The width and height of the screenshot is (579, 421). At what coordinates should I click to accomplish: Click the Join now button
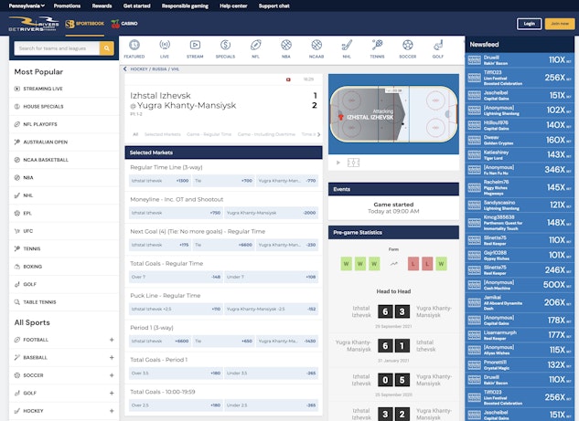click(x=560, y=24)
